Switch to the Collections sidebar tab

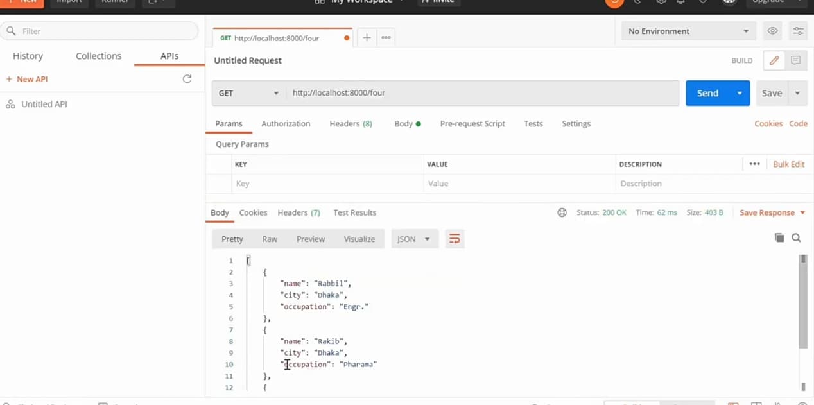click(98, 56)
